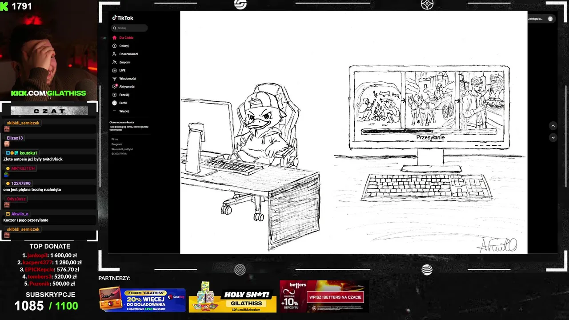
Task: Click the followed-user icon beside Obserwowani
Action: [114, 54]
